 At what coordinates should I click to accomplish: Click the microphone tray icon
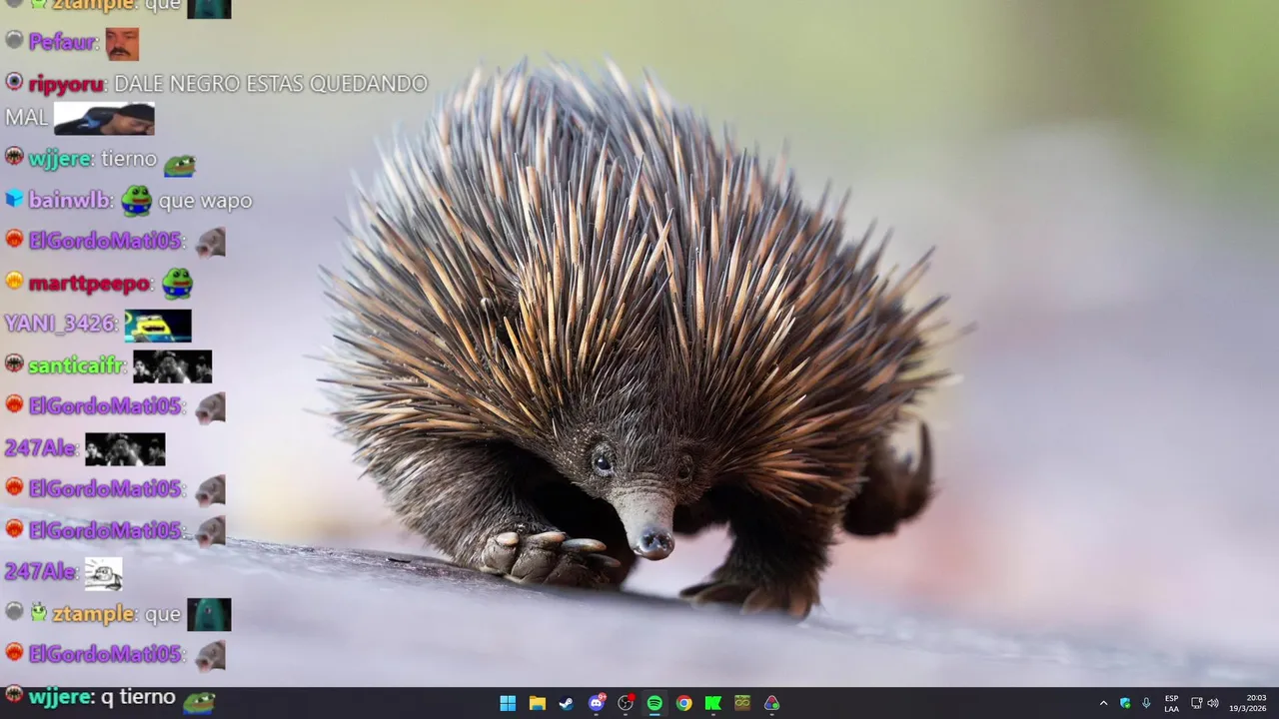click(1146, 703)
